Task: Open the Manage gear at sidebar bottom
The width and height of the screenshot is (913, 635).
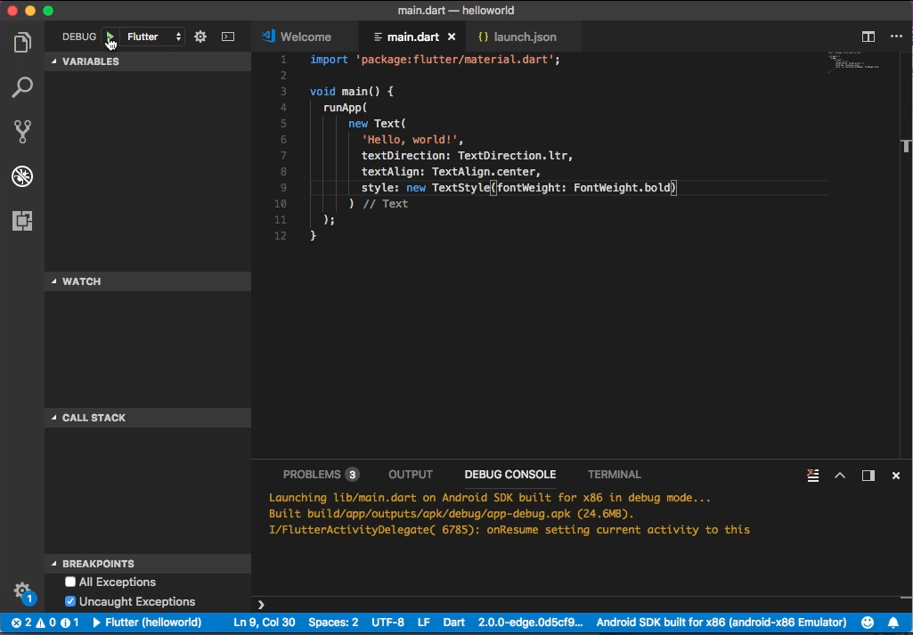Action: pyautogui.click(x=22, y=590)
